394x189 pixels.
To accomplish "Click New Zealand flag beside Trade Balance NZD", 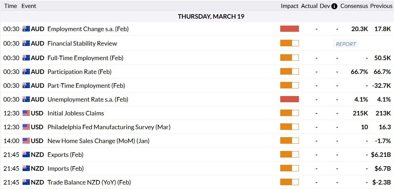I will 26,182.
